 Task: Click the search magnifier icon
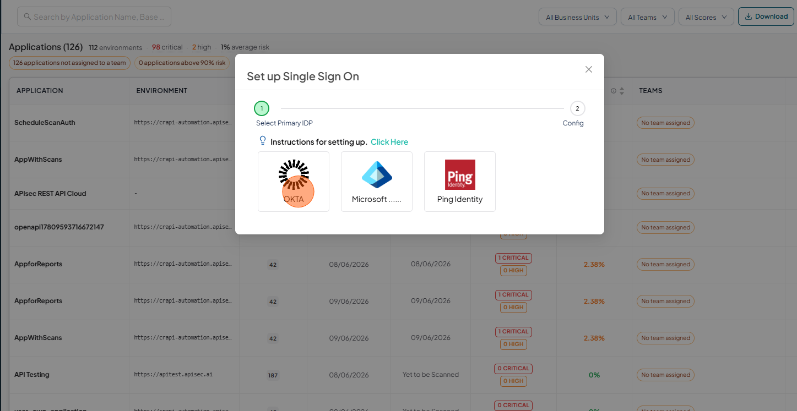[27, 17]
